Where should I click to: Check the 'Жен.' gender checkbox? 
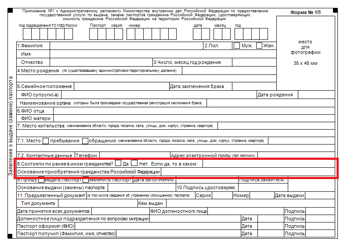click(259, 46)
